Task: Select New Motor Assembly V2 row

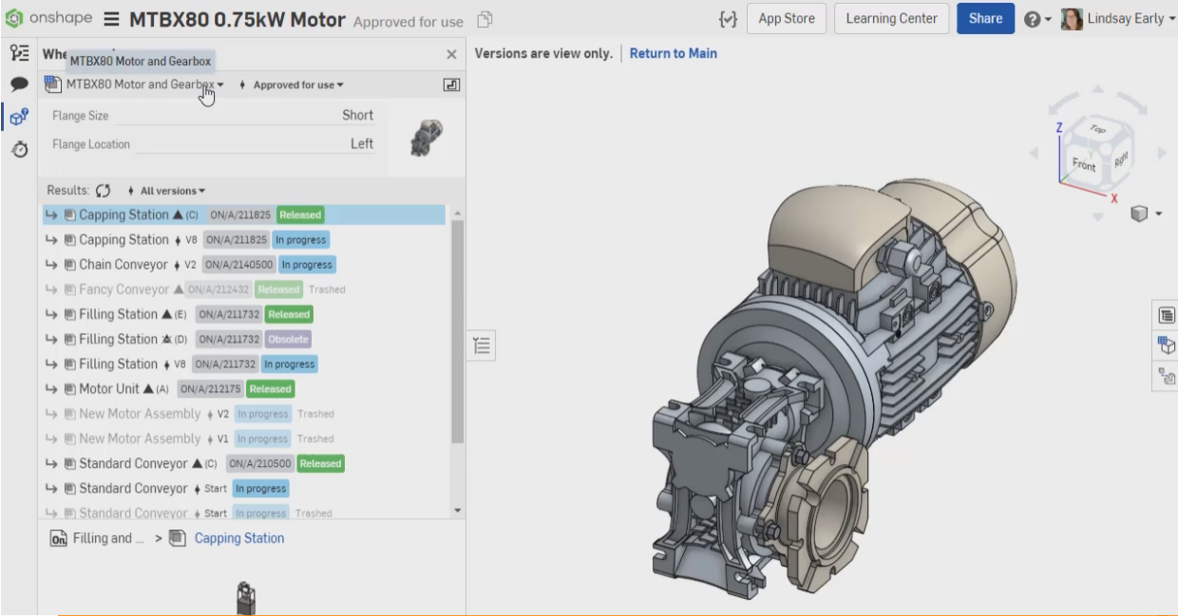Action: 243,414
